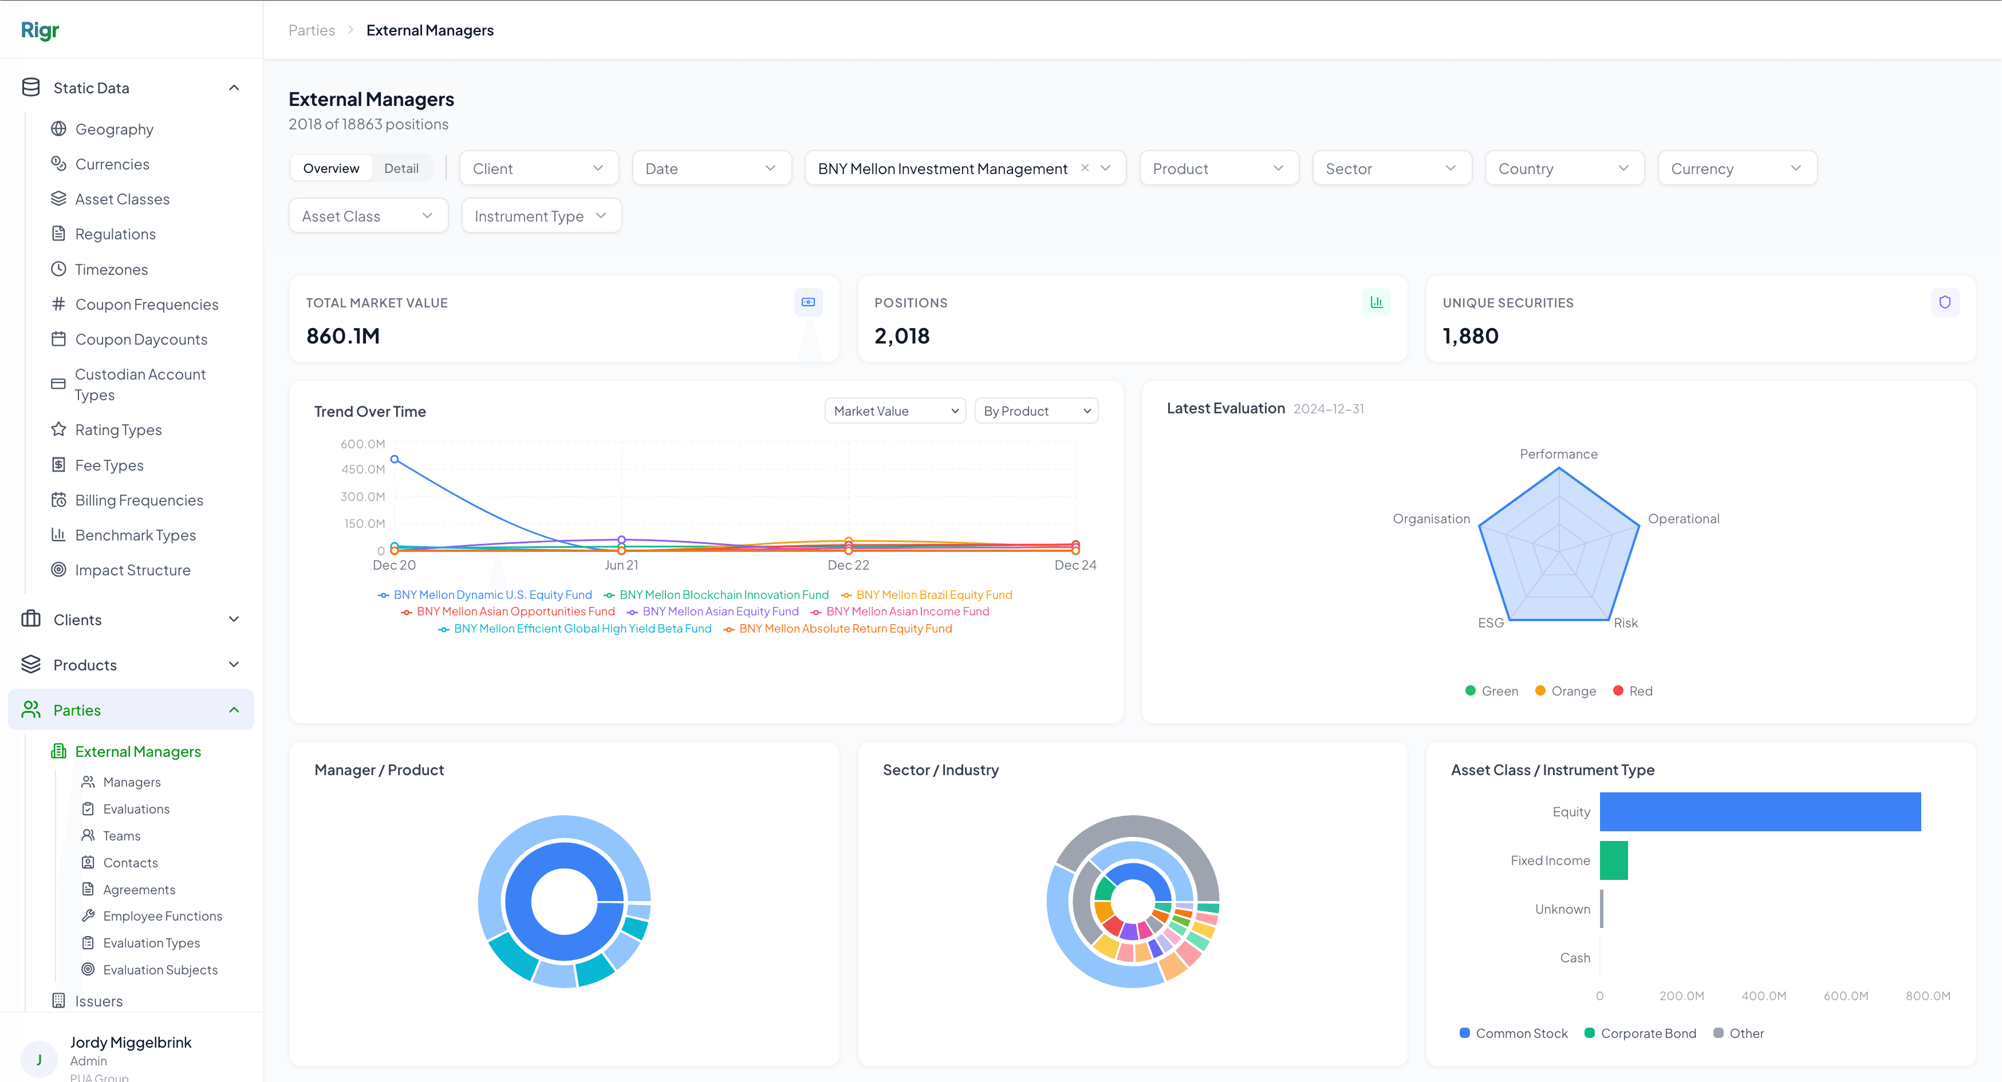Toggle the Red legend swatch
Image resolution: width=2002 pixels, height=1082 pixels.
point(1618,690)
